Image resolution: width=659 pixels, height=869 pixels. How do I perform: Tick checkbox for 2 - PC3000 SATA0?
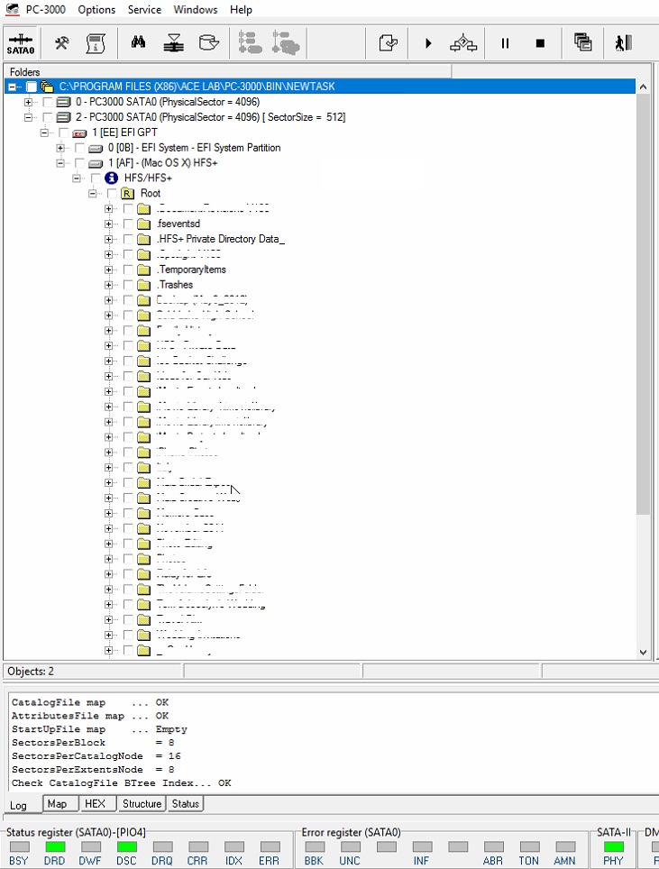(x=48, y=117)
